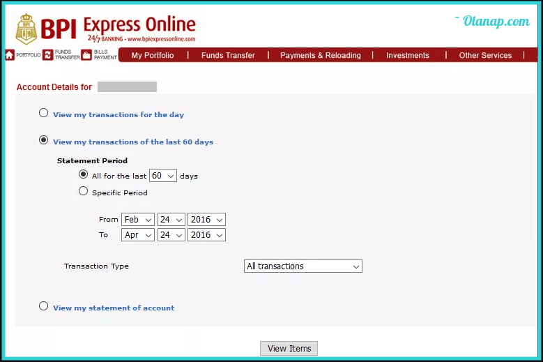This screenshot has height=362, width=543.
Task: Open the From day dropdown
Action: [x=171, y=220]
